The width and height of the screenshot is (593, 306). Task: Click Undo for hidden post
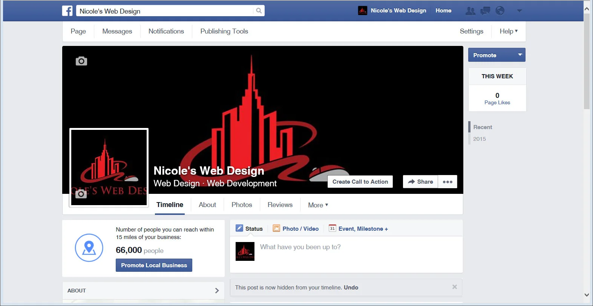(x=351, y=288)
